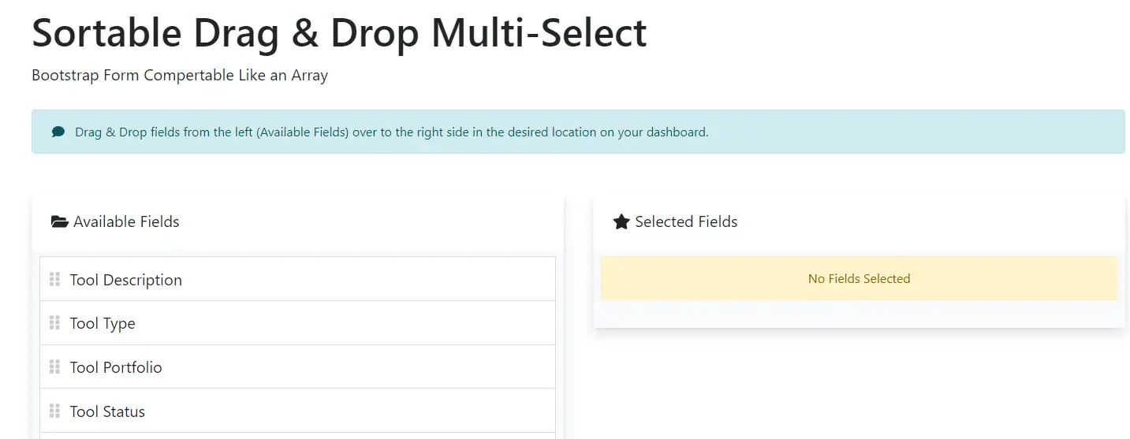This screenshot has height=439, width=1130.
Task: Click the word Array in the subtitle
Action: 308,76
